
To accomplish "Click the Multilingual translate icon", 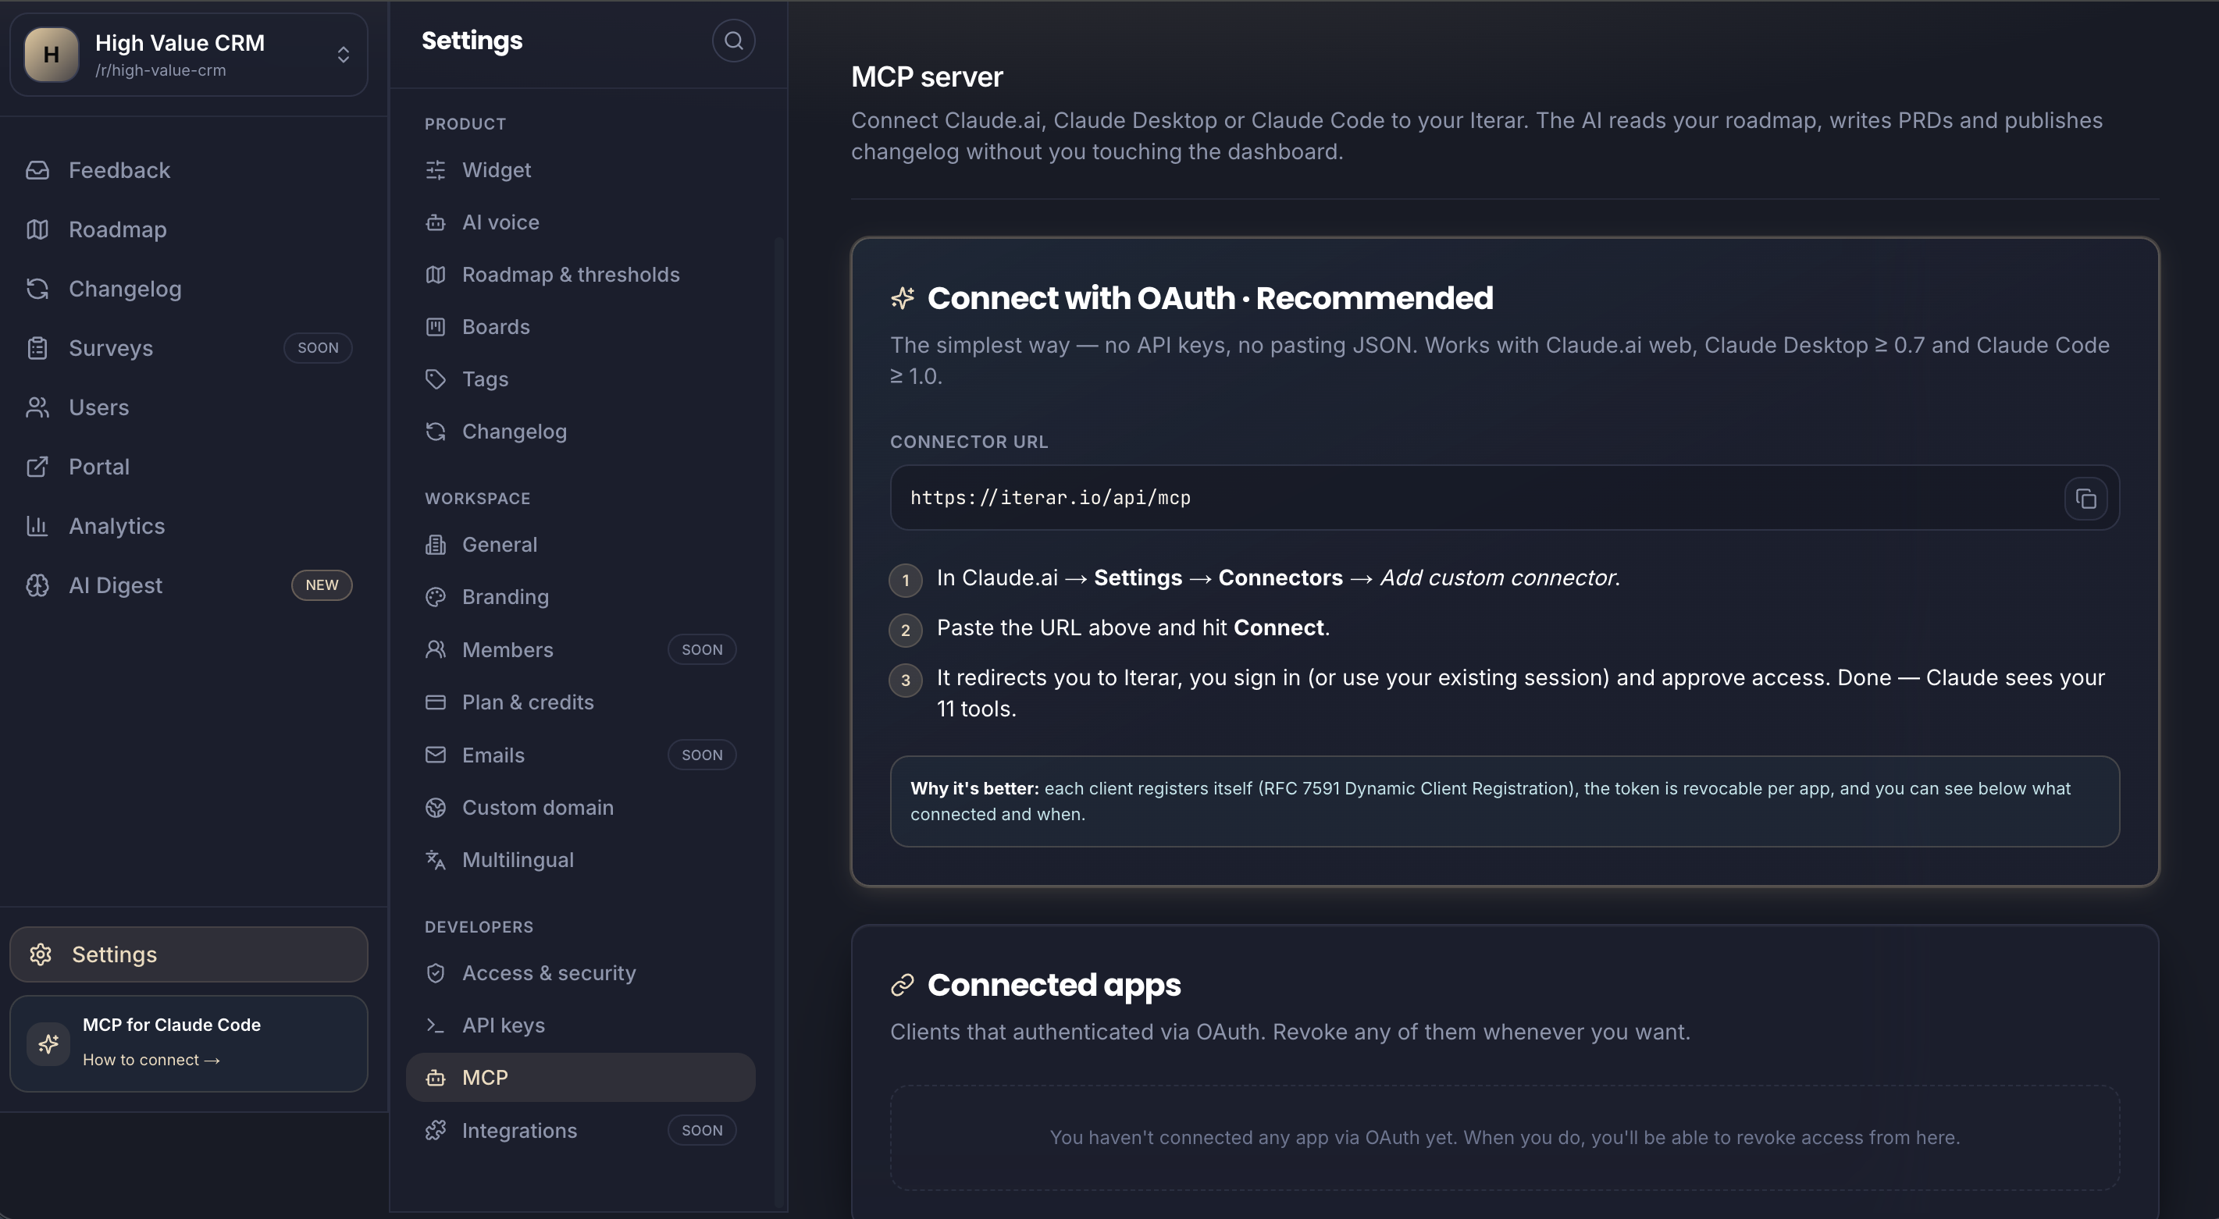I will (x=436, y=860).
